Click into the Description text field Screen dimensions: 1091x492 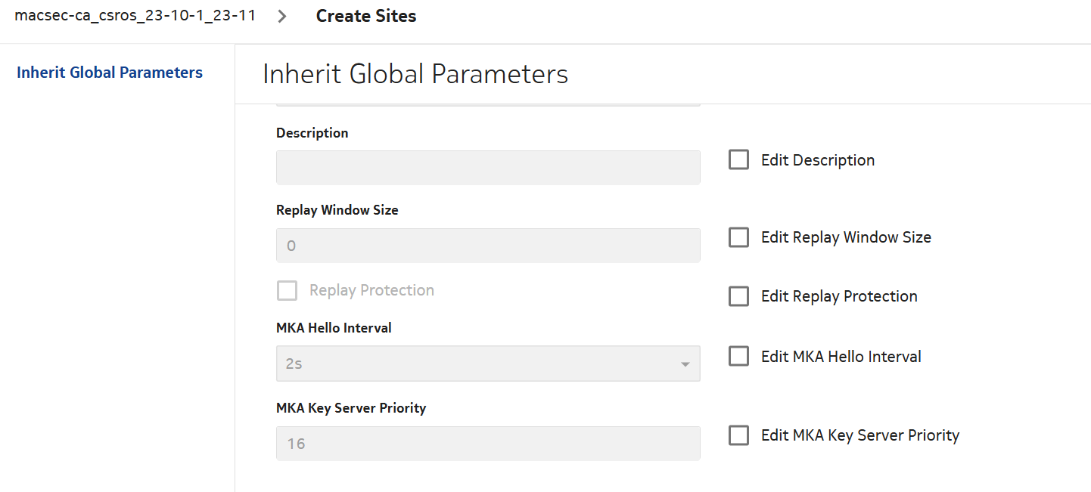click(488, 167)
